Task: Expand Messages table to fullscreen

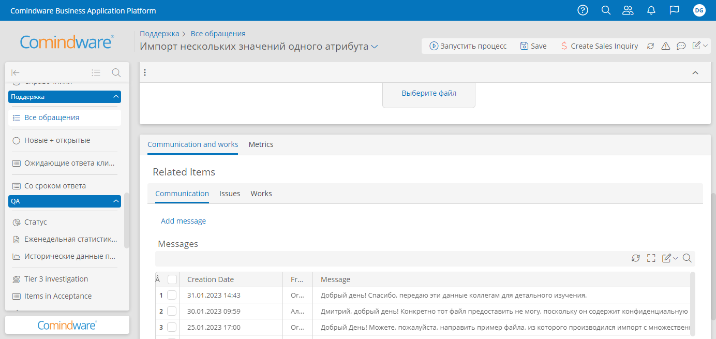Action: (651, 258)
